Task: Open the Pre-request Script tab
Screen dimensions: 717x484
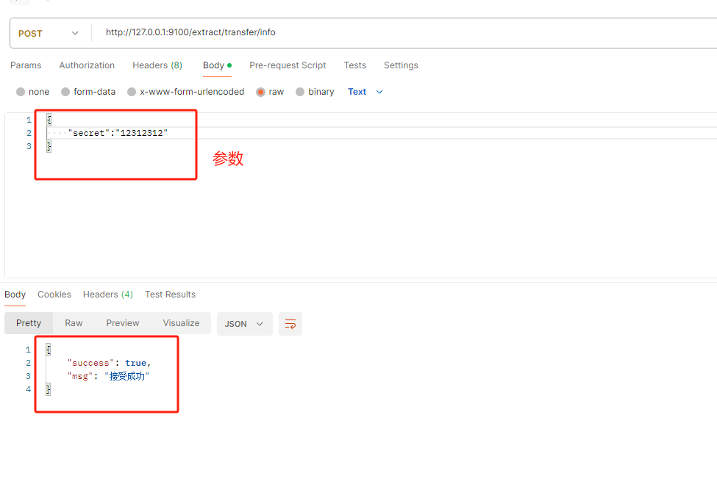Action: tap(288, 65)
